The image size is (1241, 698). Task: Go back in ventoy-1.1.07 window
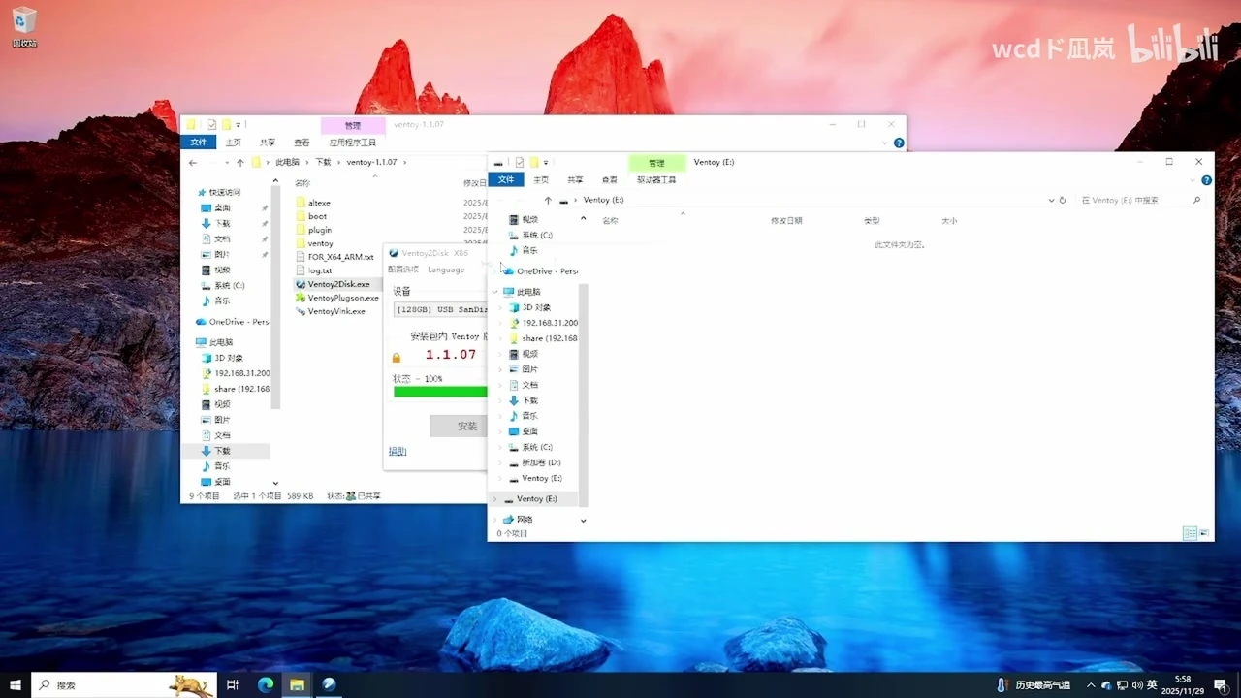click(193, 162)
